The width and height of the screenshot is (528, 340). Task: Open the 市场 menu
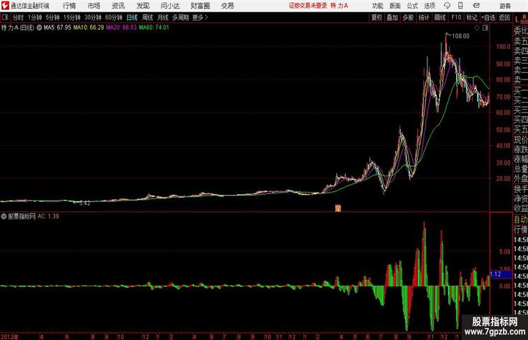click(x=94, y=6)
